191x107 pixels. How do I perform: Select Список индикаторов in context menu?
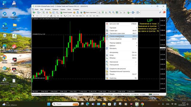(x=121, y=36)
